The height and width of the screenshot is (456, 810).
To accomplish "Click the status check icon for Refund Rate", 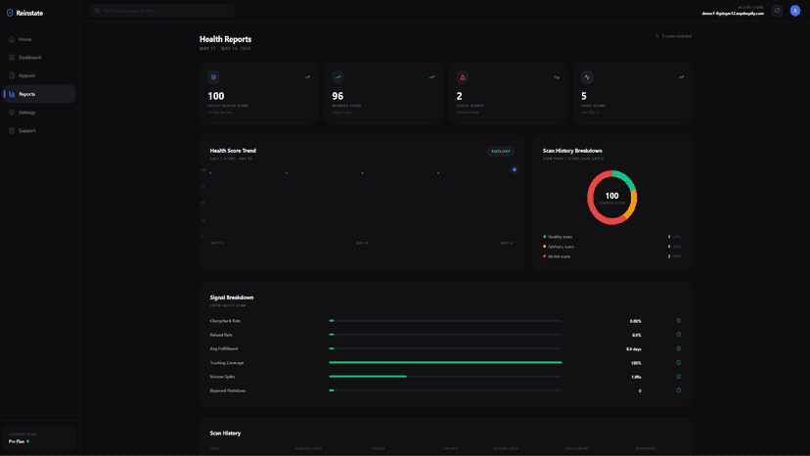I will tap(679, 335).
